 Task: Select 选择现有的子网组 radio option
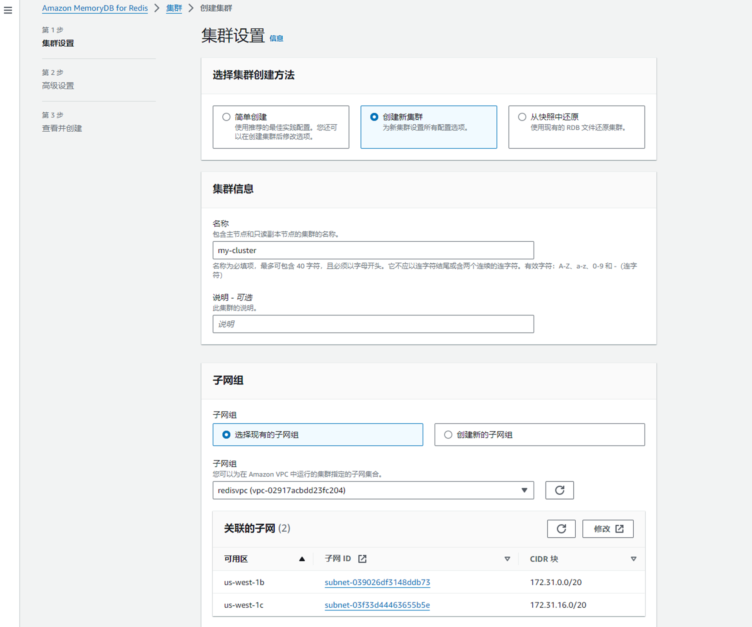click(227, 435)
